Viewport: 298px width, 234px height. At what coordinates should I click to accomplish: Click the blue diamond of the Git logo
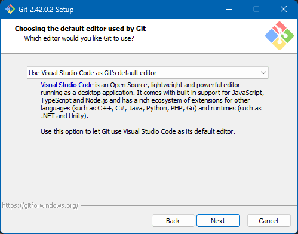(x=271, y=36)
